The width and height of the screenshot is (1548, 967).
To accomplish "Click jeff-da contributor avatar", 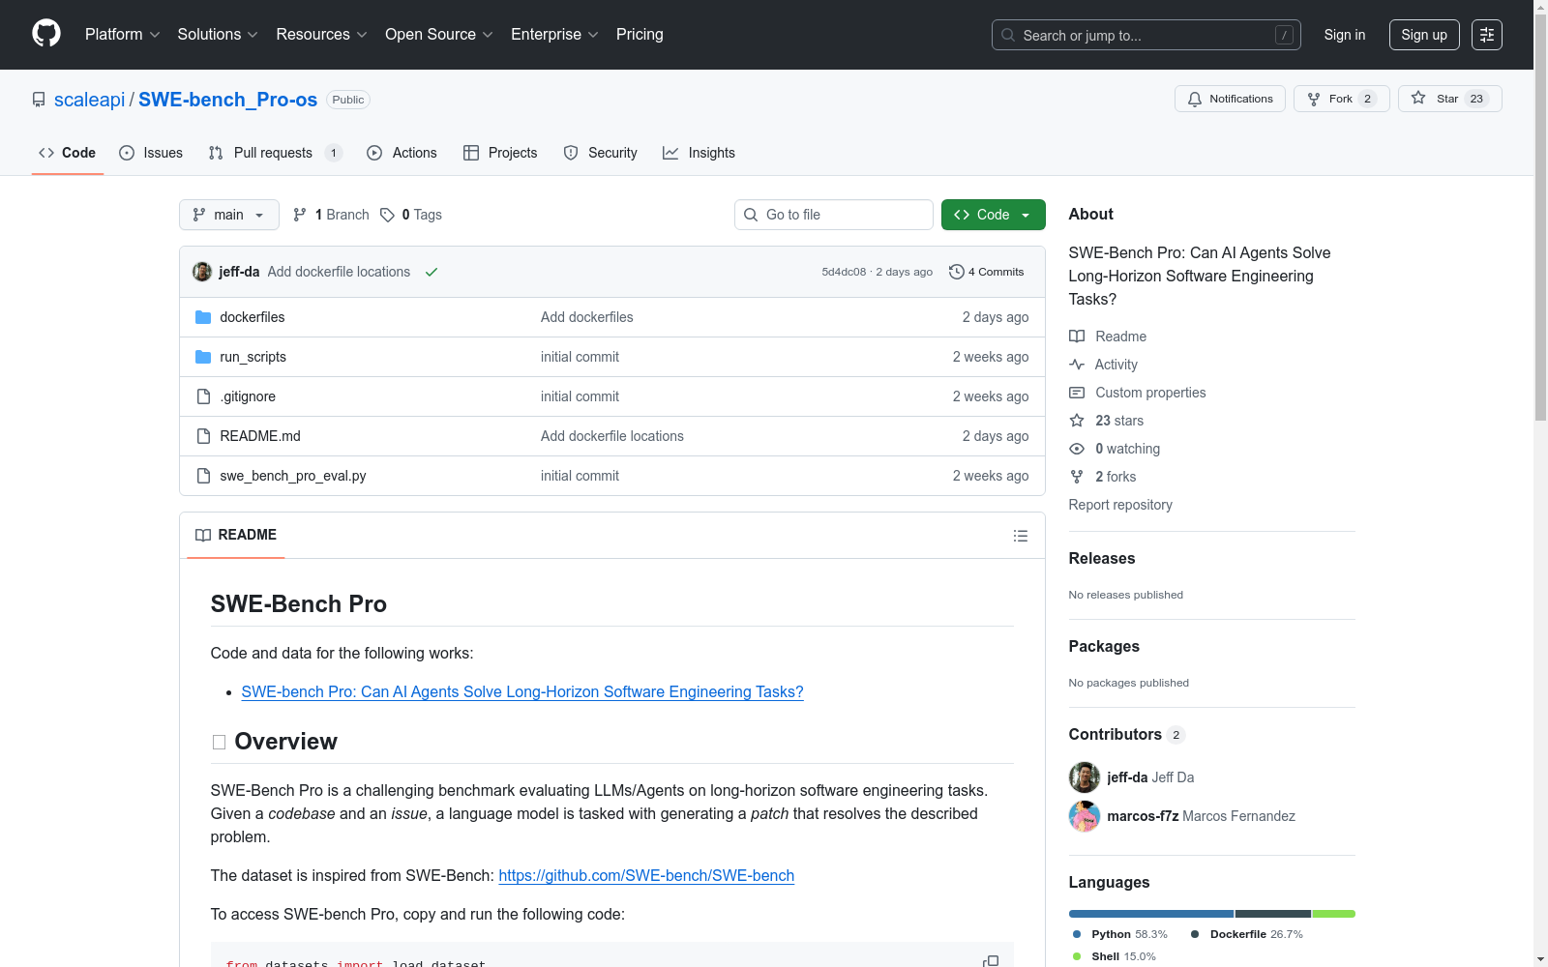I will pyautogui.click(x=1085, y=777).
